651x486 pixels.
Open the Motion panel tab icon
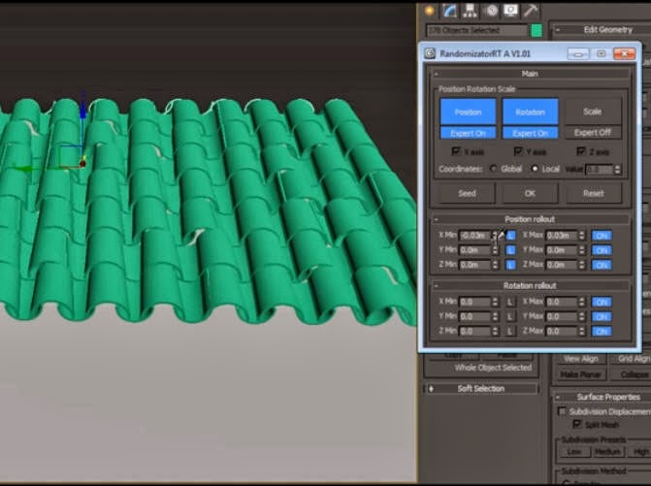coord(491,11)
